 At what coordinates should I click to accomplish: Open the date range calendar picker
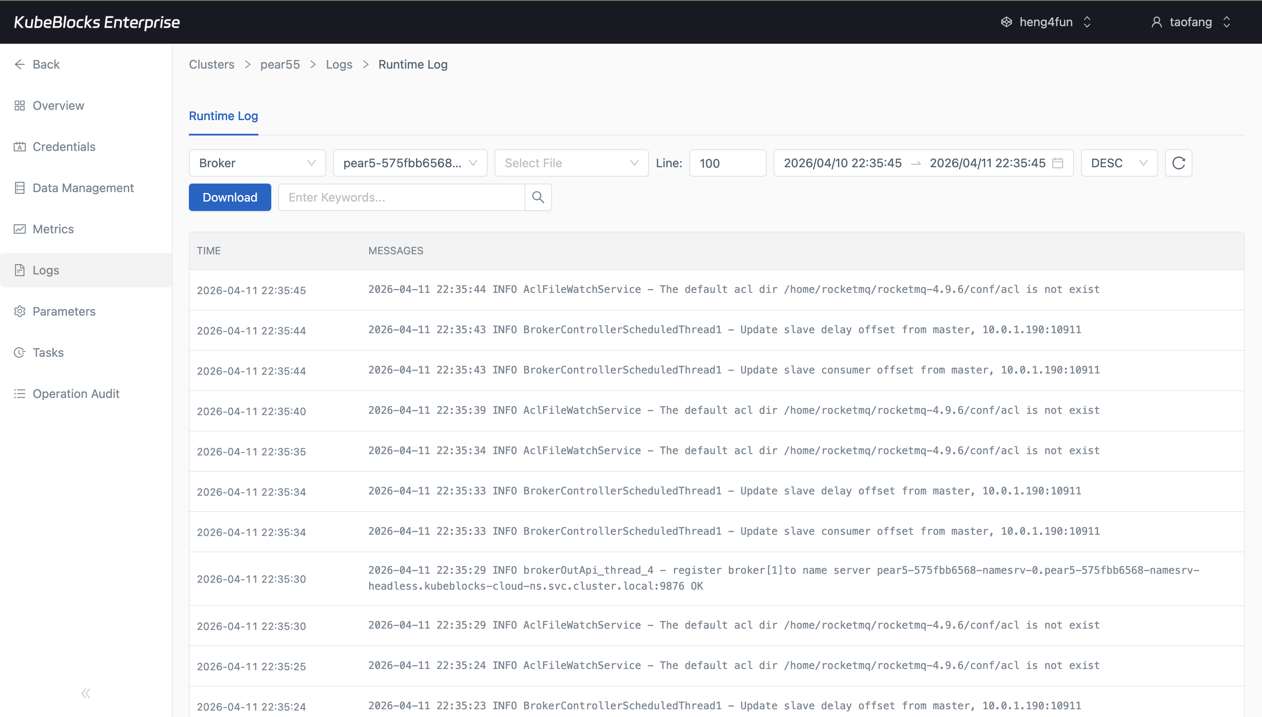1059,163
